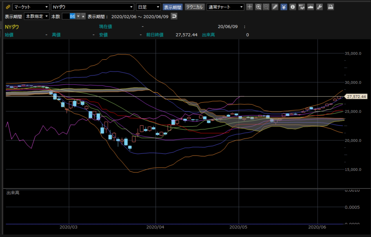Click the 35,000.0 price axis label
371x237 pixels.
coord(353,53)
